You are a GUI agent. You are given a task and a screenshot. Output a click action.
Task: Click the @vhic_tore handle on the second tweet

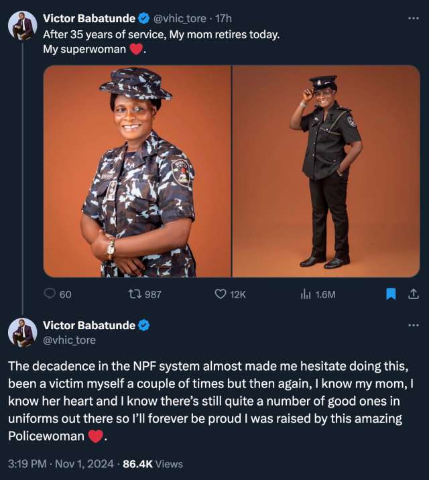coord(69,340)
